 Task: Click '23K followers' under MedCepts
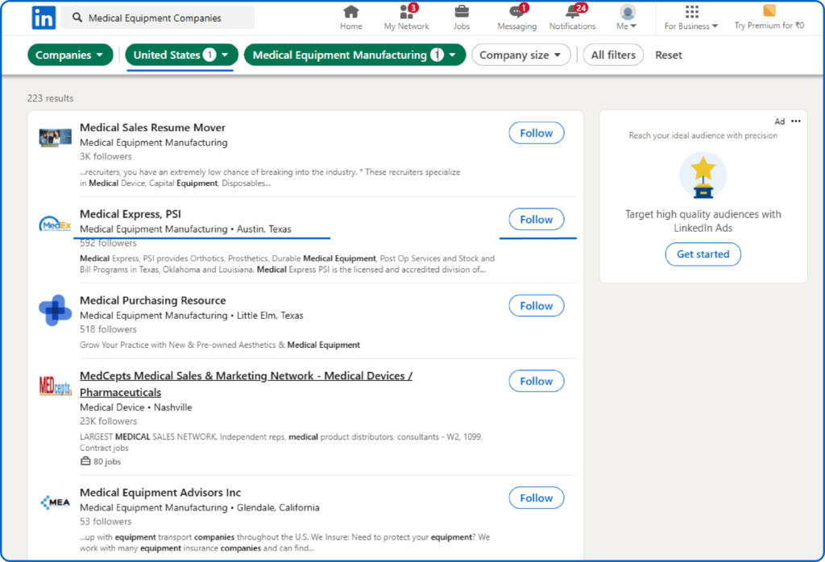point(108,421)
